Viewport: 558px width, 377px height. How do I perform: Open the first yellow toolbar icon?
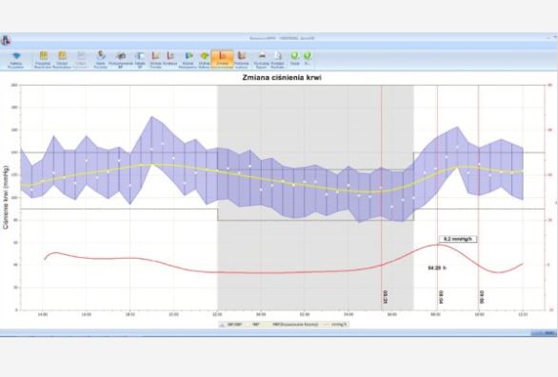(44, 55)
